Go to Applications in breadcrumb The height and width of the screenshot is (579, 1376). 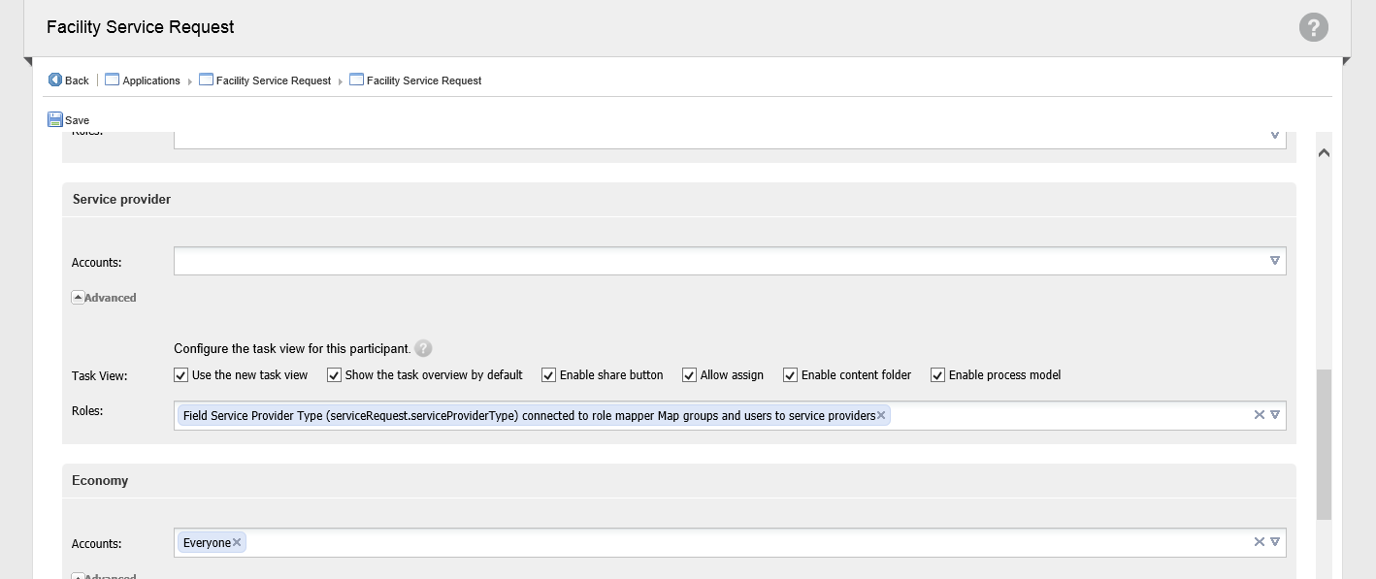[150, 80]
